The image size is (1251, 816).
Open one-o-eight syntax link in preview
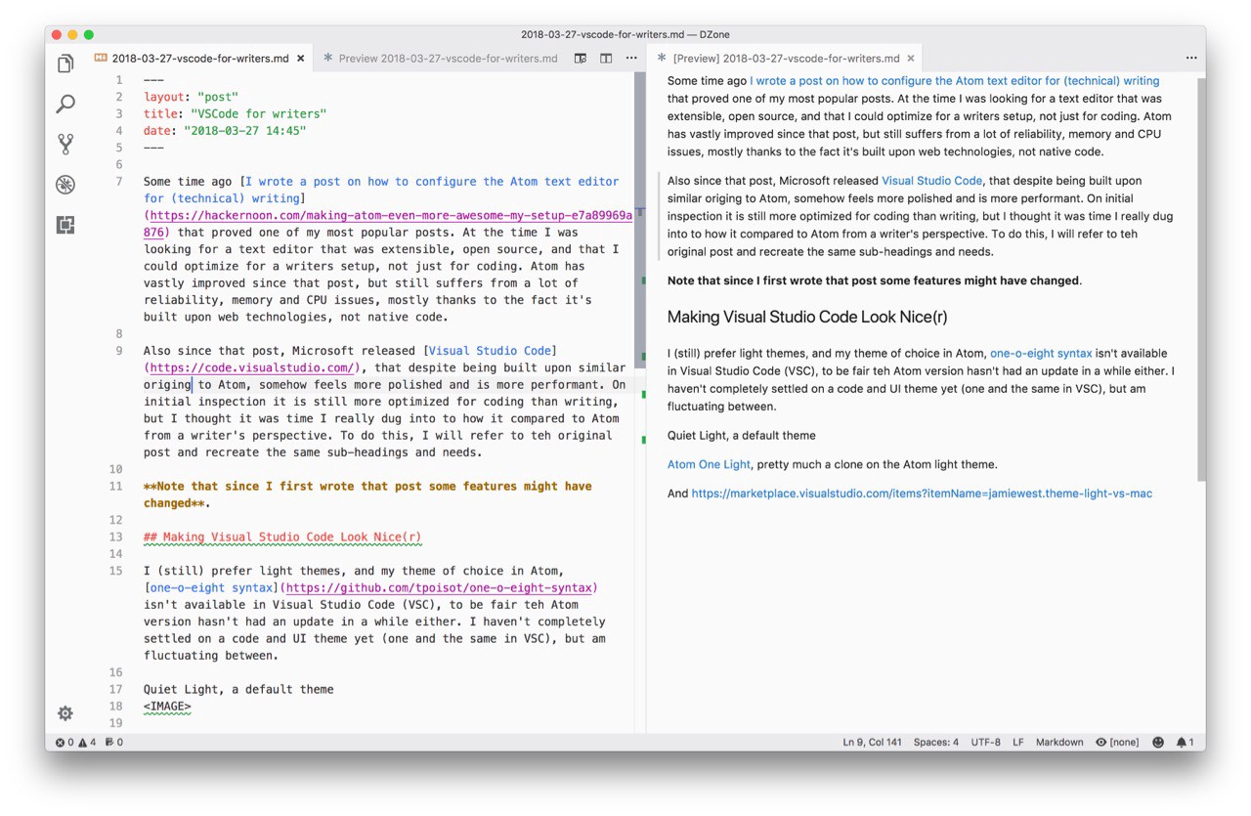click(x=1041, y=354)
